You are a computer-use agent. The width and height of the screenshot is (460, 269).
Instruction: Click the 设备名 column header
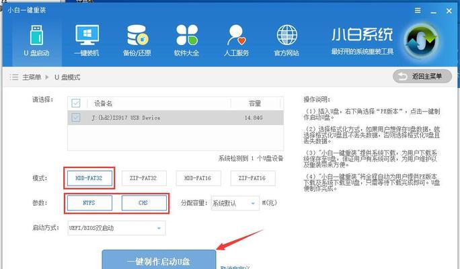tap(103, 104)
